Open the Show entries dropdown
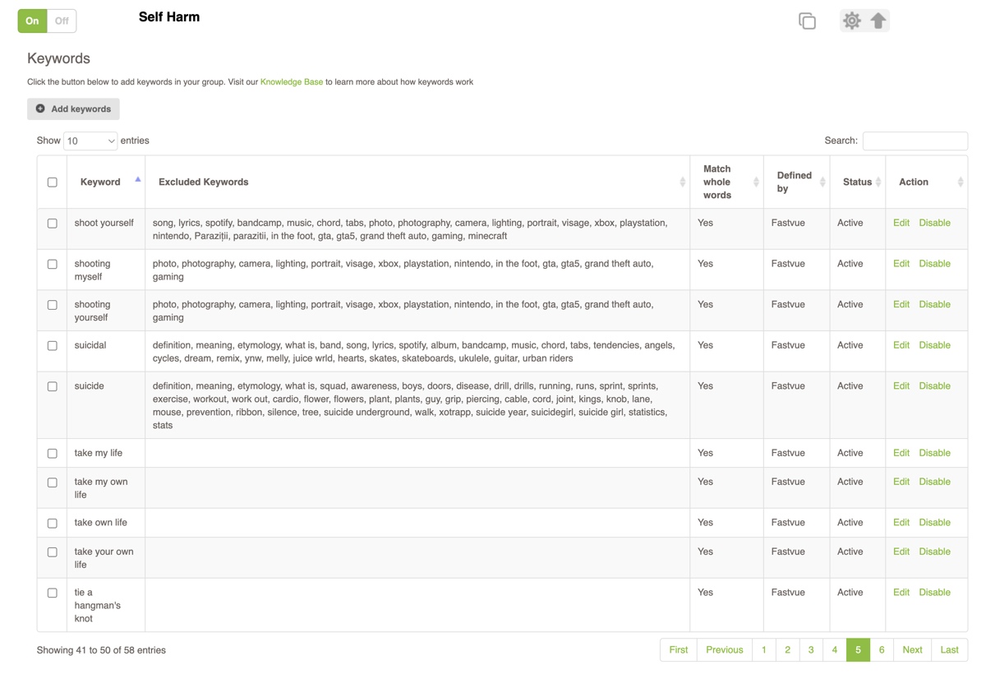This screenshot has width=986, height=674. click(90, 140)
